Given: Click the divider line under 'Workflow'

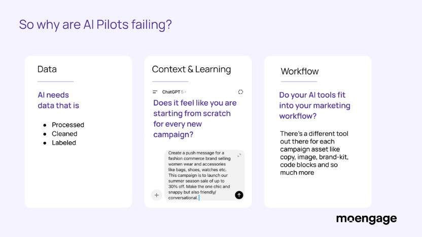Looking at the screenshot, I should click(299, 82).
